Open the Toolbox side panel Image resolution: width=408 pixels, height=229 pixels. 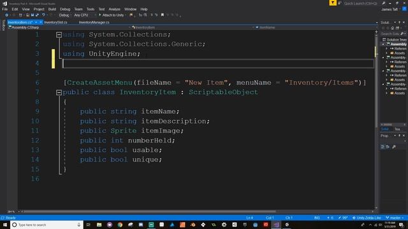[3, 25]
